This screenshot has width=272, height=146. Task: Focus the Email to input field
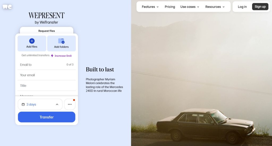point(46,65)
